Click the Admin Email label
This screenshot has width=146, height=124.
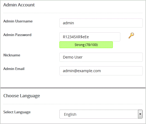click(14, 69)
